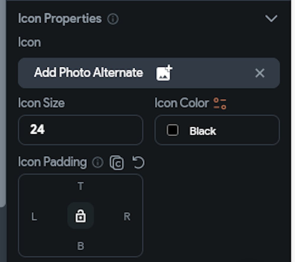Reset the Icon Padding values

click(138, 162)
